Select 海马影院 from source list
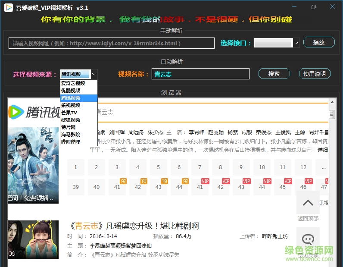The image size is (343, 267). tap(79, 135)
